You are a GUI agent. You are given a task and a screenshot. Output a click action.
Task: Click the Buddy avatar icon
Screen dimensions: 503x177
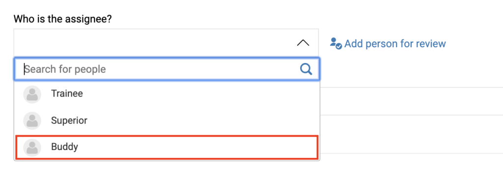32,147
